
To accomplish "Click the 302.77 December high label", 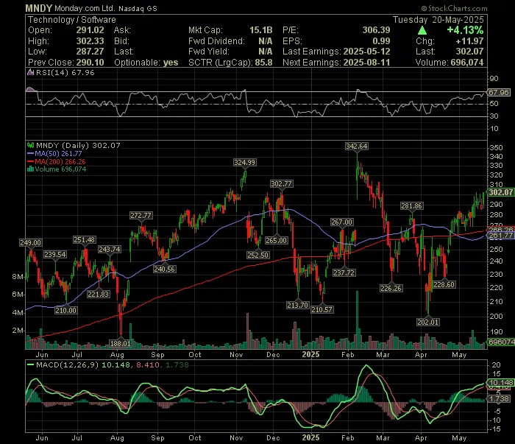I will 281,184.
